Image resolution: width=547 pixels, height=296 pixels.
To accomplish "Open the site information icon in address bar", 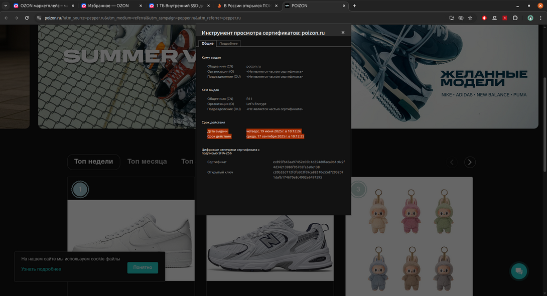I will tap(39, 18).
